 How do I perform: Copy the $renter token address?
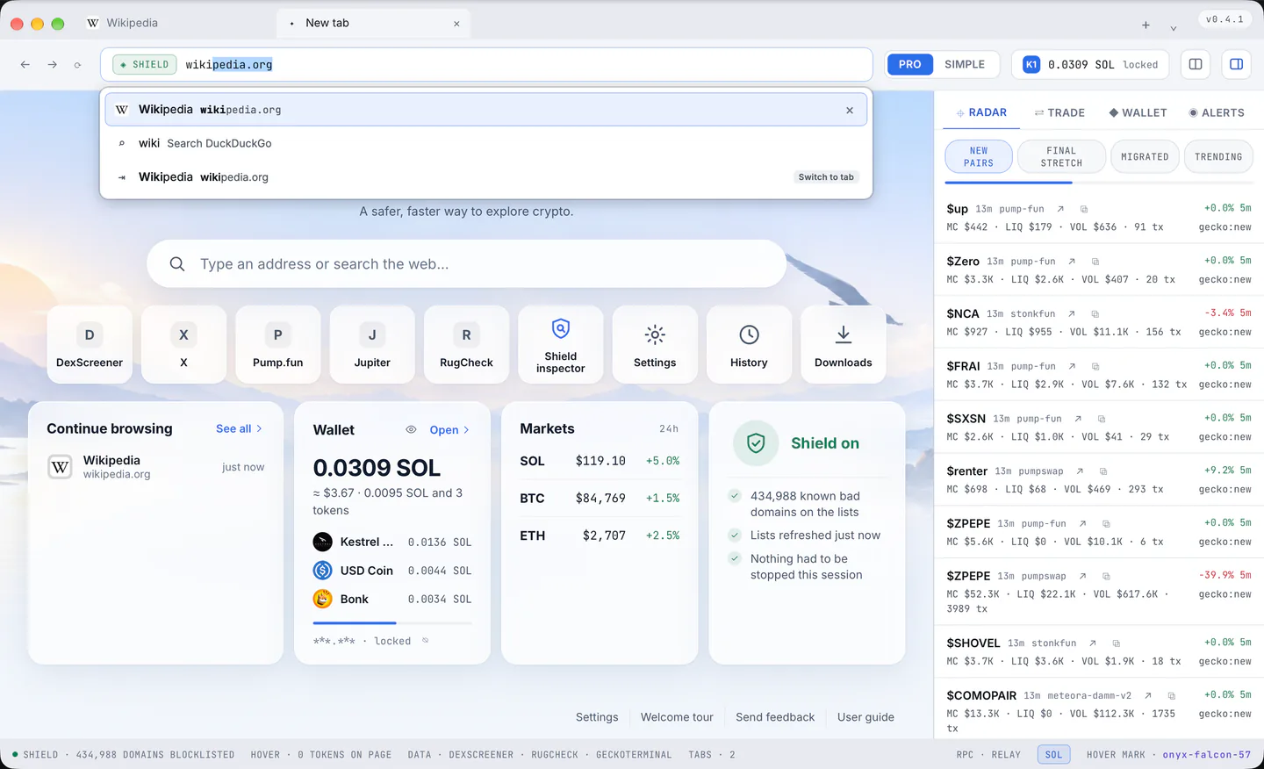(x=1103, y=471)
